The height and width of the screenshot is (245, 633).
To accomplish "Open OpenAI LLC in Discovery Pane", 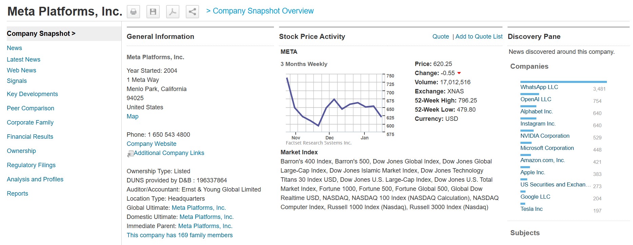I will tap(536, 99).
